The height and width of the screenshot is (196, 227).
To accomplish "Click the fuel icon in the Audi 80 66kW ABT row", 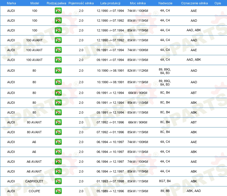I will 58,93.
